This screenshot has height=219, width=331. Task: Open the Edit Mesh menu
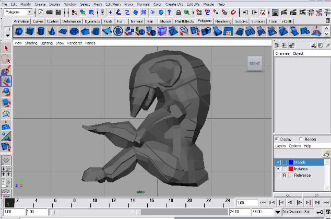(113, 4)
